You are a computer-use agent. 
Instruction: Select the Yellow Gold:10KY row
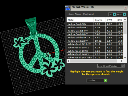[x=95, y=27]
